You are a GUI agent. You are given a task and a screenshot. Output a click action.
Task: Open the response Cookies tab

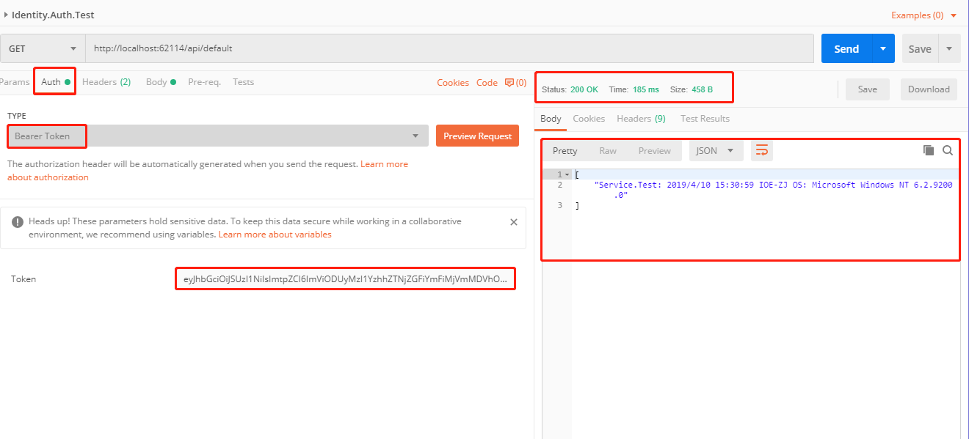click(x=589, y=119)
